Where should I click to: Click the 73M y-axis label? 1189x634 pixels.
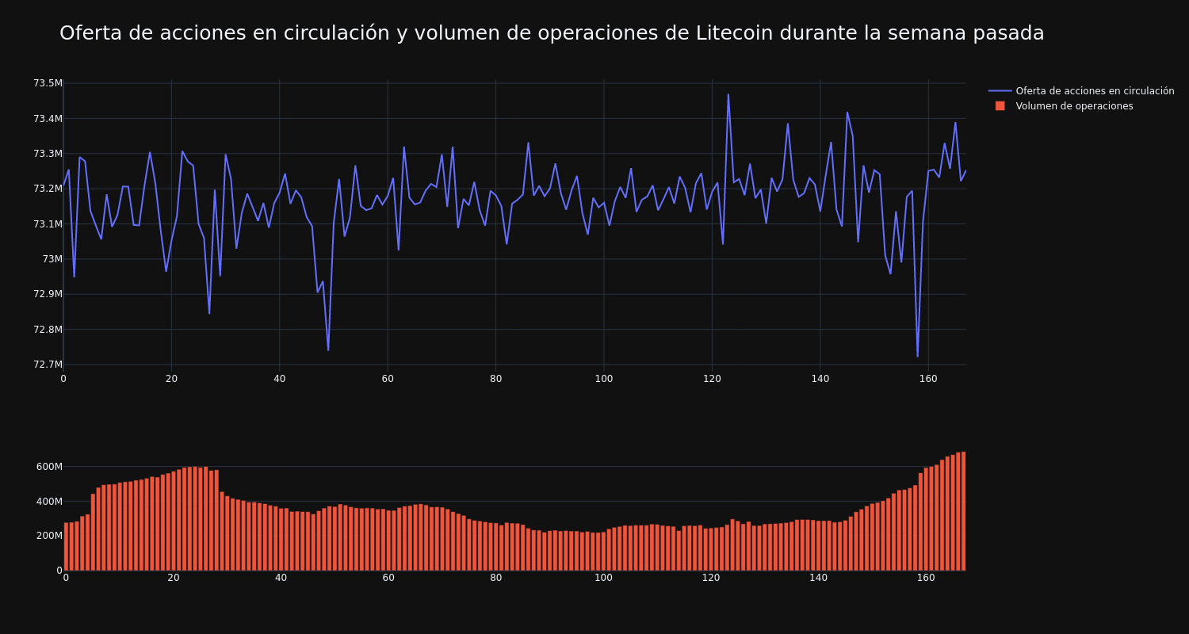point(52,259)
